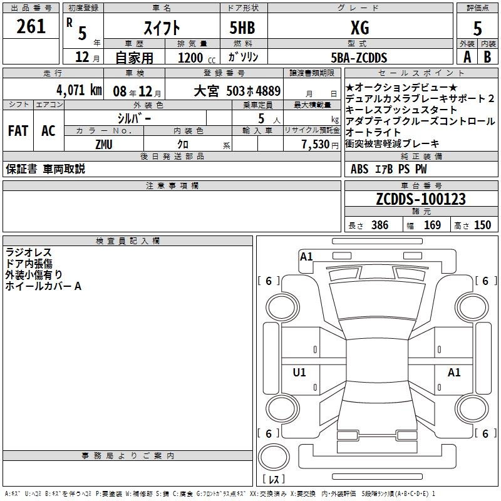The width and height of the screenshot is (501, 501).
Task: Click U1 dent mark on left door
Action: coord(299,372)
